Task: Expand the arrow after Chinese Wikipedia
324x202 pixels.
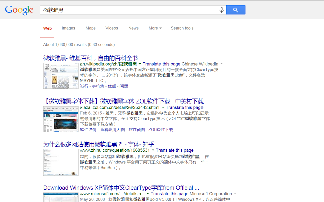Action: pos(221,64)
